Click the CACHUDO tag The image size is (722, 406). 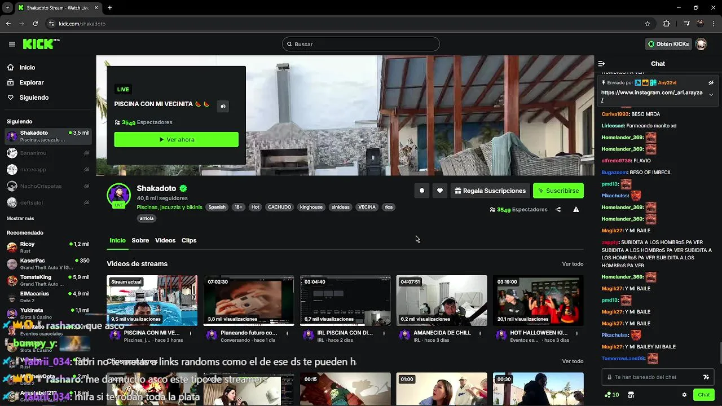click(279, 207)
